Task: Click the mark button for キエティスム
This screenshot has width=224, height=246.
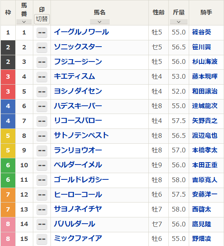Action: 42,77
